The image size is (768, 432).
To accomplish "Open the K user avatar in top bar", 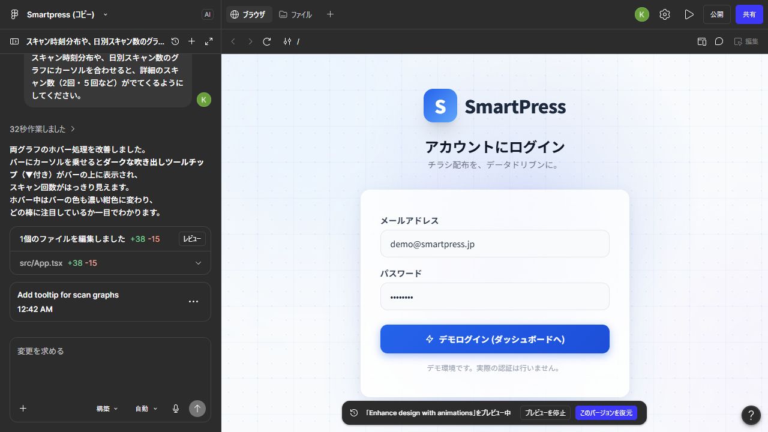I will pyautogui.click(x=642, y=14).
